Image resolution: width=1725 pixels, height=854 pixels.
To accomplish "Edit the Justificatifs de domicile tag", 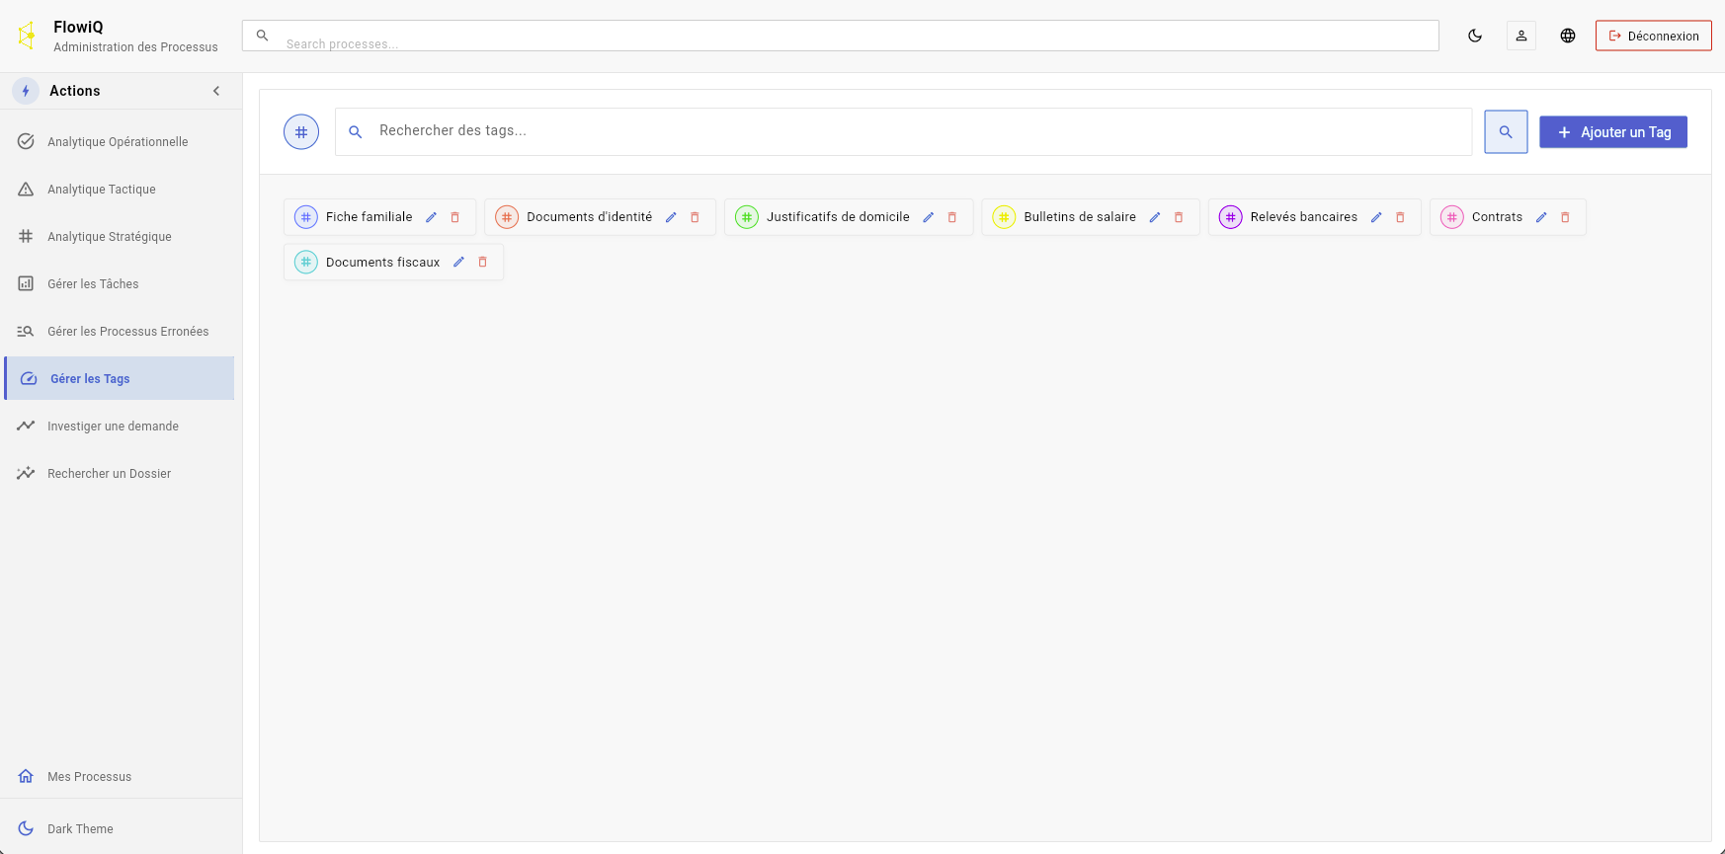I will click(x=928, y=217).
